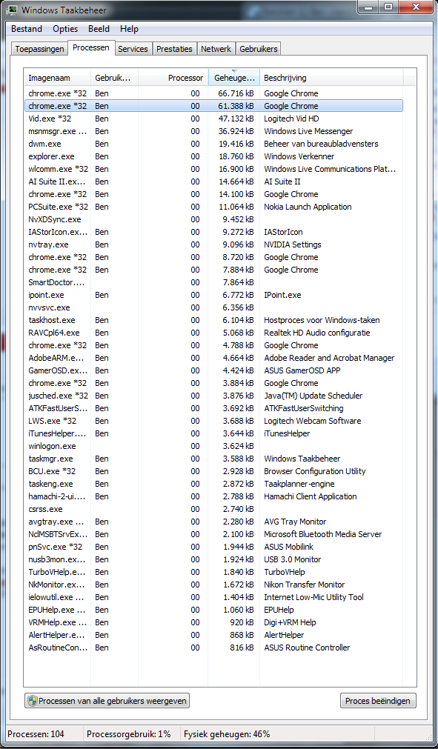Switch to the Toepassingen tab
Viewport: 438px width, 749px height.
coord(39,49)
